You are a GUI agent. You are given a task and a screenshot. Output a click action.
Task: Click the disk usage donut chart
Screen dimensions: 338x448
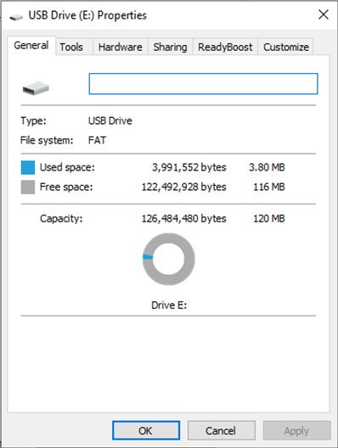pos(169,259)
